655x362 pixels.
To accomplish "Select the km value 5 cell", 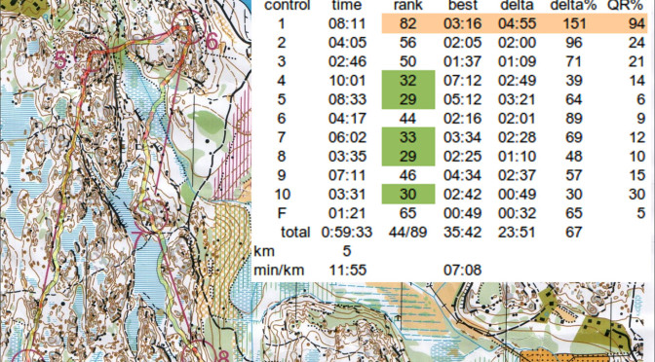I will point(347,251).
